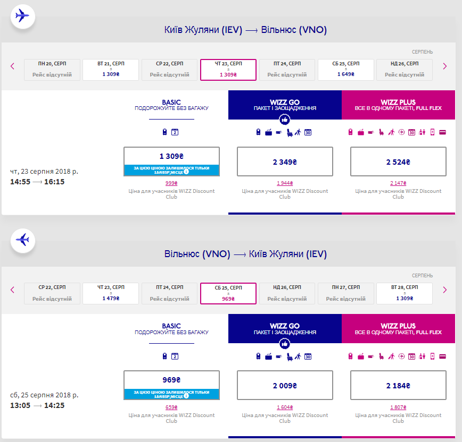Choose the outbound BASIC fare 1 309₴

tap(171, 161)
